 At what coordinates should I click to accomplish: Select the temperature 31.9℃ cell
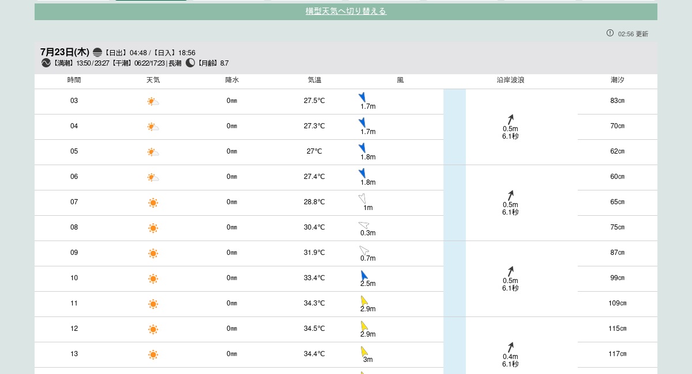(314, 253)
